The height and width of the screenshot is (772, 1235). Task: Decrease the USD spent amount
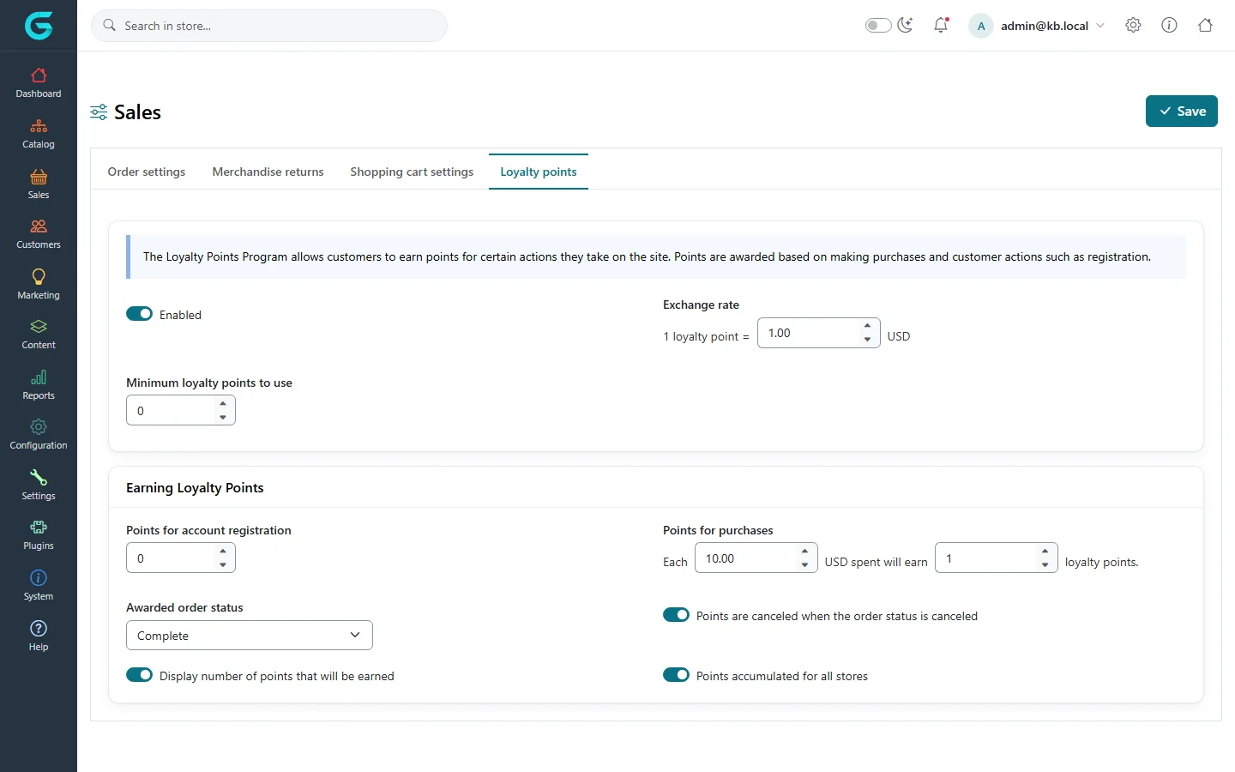(804, 565)
